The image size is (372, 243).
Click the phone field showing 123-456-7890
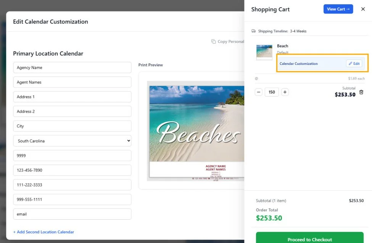pyautogui.click(x=72, y=170)
